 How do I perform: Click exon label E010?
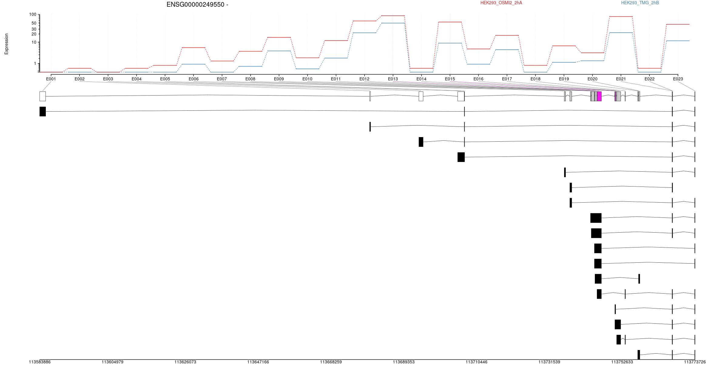tap(307, 79)
